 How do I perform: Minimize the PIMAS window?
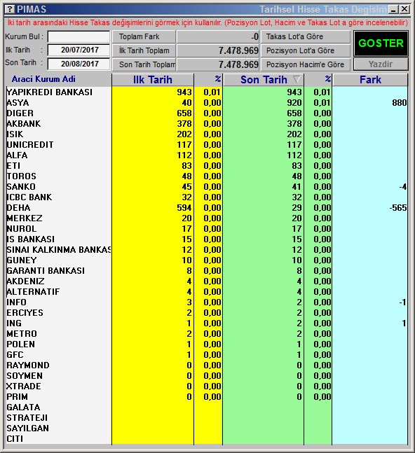point(393,9)
